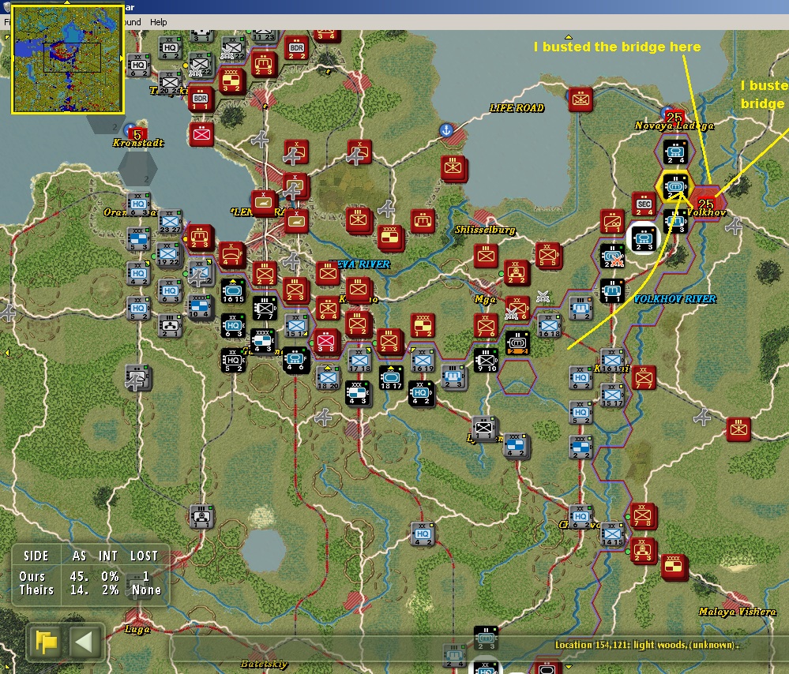Click the overview minimap in the corner
The image size is (789, 674).
67,59
